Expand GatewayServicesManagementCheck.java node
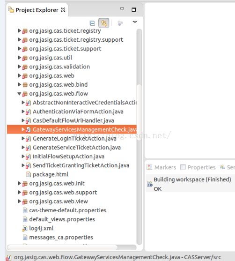Screen dimensions: 235x261 [23, 129]
